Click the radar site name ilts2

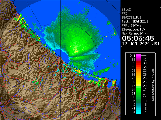pyautogui.click(x=126, y=9)
